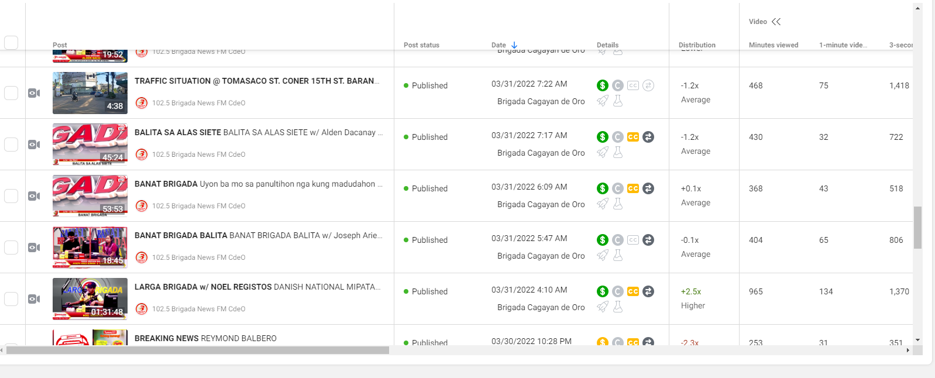Sort posts by the Date column arrow
This screenshot has height=378, width=935.
514,45
